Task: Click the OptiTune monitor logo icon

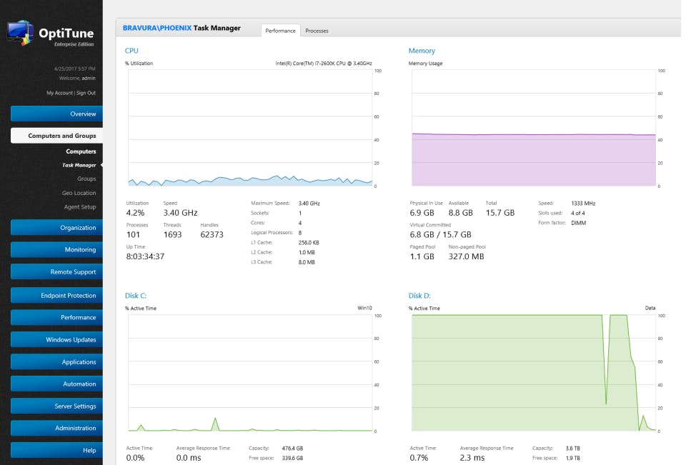Action: coord(20,33)
